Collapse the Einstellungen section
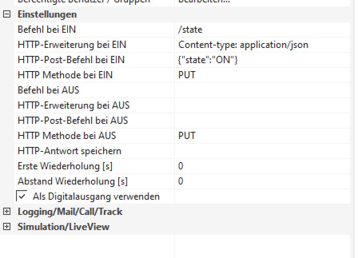Screen dimensions: 358x258 (6, 14)
